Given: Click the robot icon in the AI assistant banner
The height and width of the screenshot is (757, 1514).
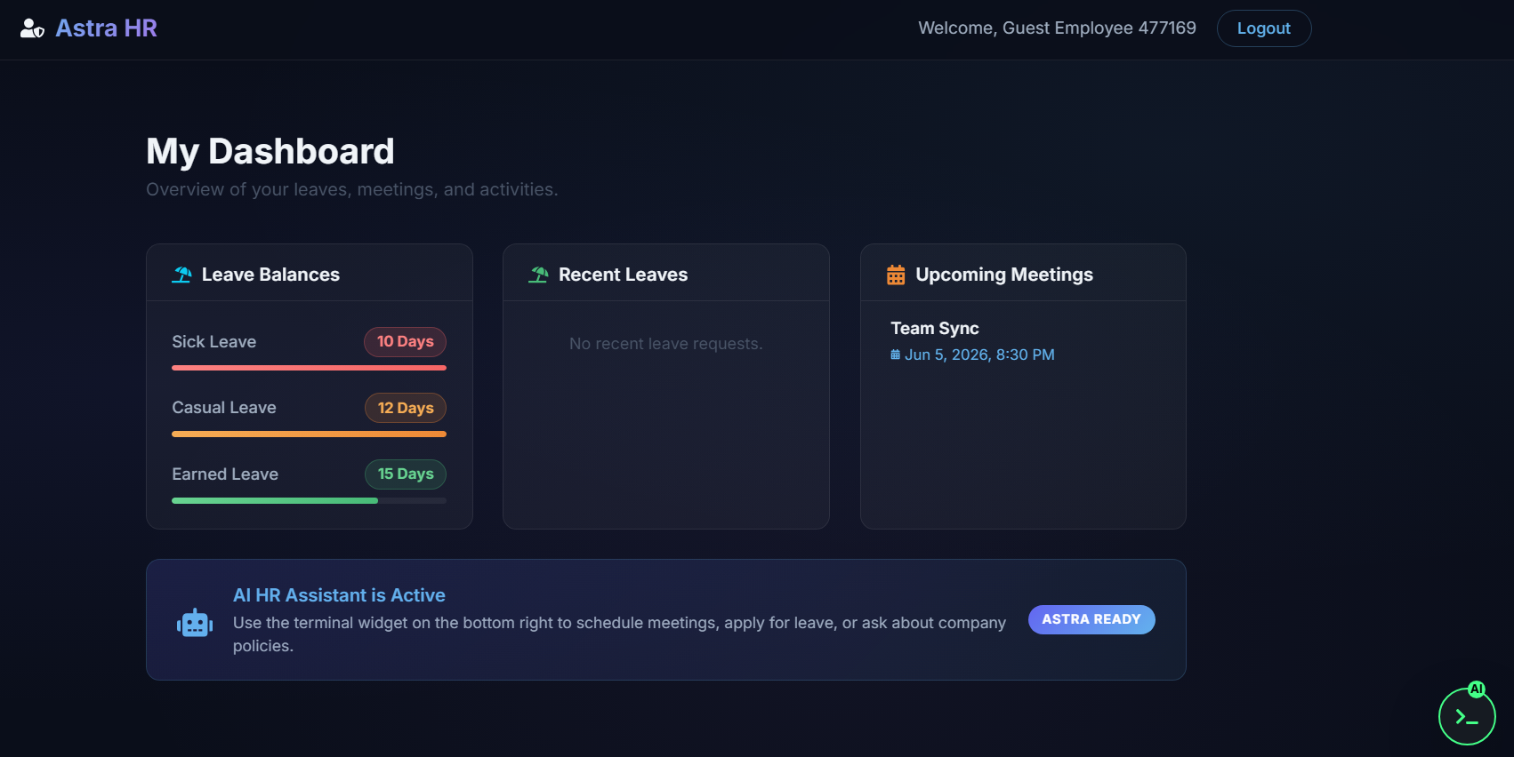Looking at the screenshot, I should click(195, 623).
